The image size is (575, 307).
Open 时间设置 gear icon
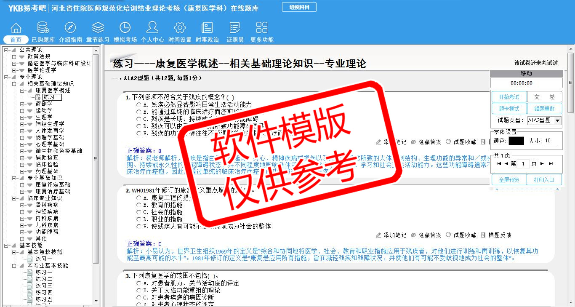pyautogui.click(x=180, y=28)
